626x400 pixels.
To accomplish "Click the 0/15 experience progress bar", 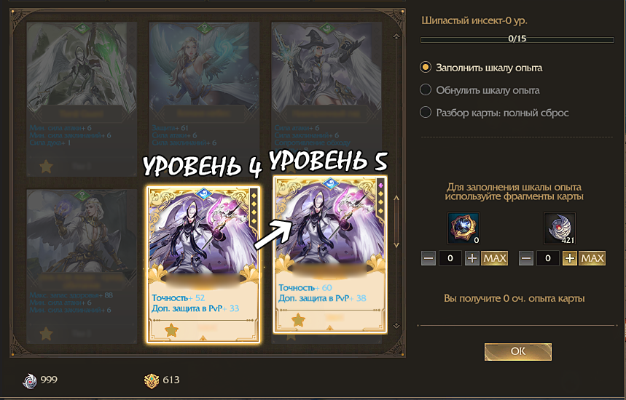I will 517,39.
